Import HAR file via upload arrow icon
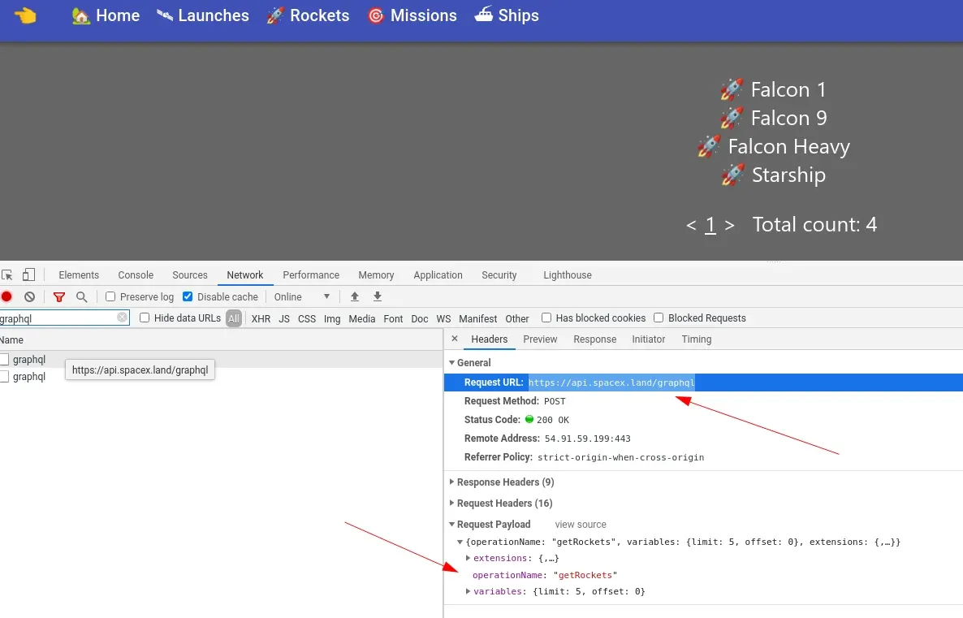Viewport: 963px width, 618px height. click(355, 296)
